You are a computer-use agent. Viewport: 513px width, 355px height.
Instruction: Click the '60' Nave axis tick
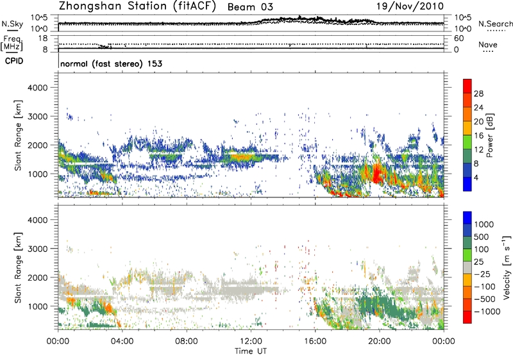pos(458,38)
